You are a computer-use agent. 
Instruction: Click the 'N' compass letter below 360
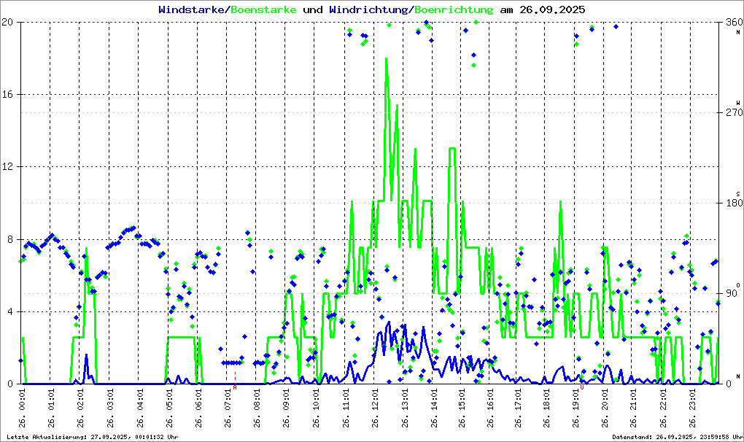point(738,32)
